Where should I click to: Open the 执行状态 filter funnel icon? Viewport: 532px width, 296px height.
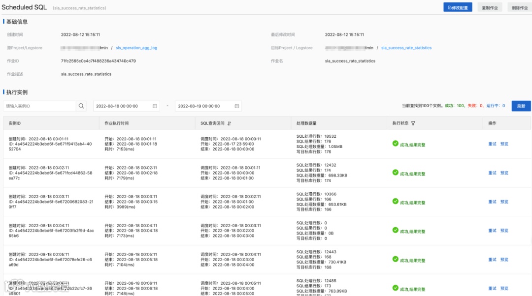tap(413, 123)
